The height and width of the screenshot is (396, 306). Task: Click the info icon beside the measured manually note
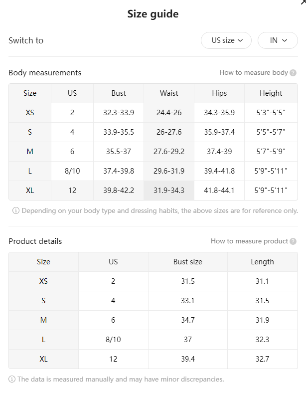pos(12,379)
